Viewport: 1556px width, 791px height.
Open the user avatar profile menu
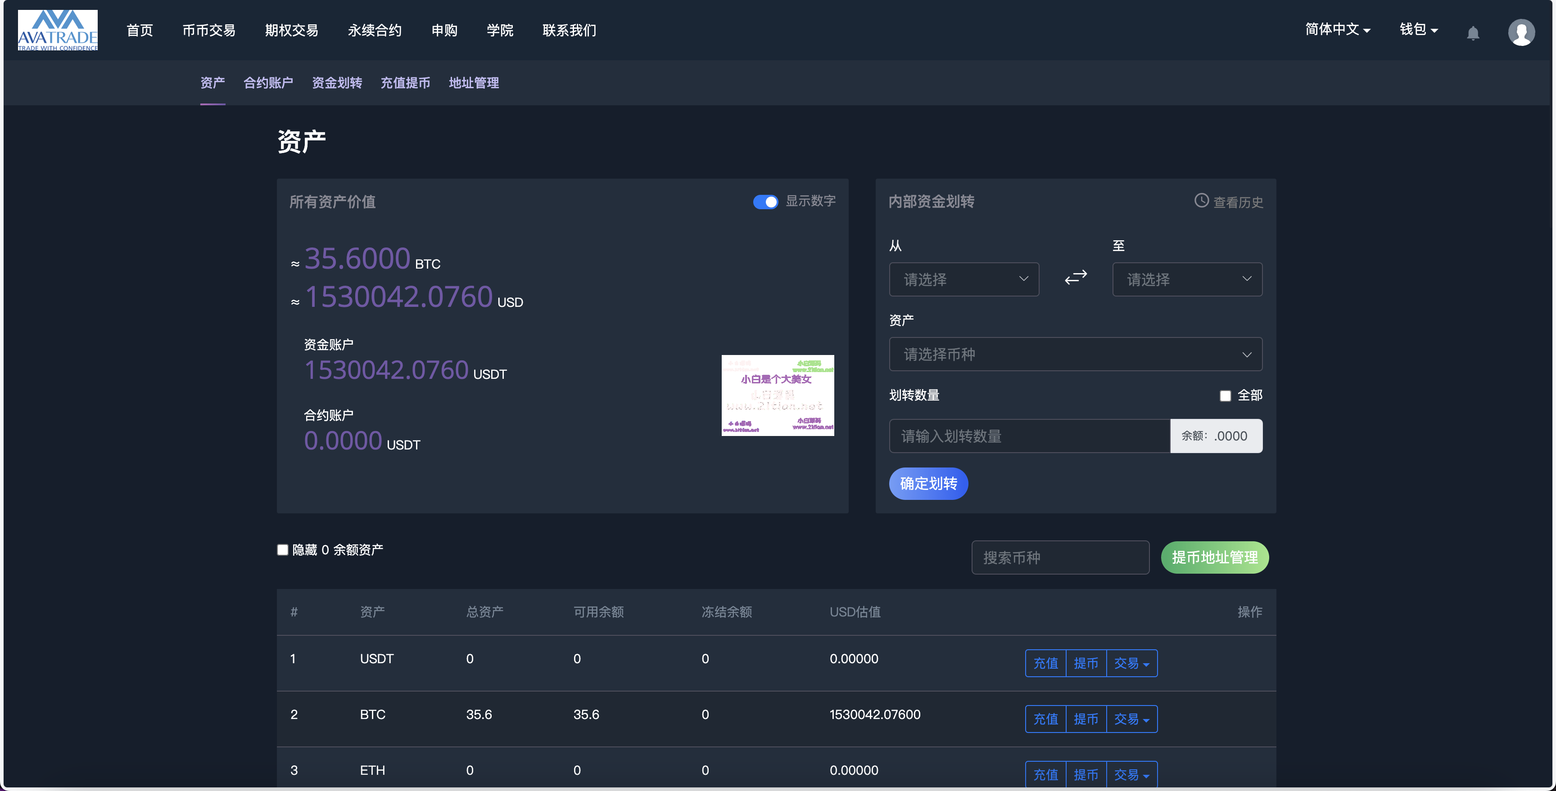pyautogui.click(x=1521, y=32)
